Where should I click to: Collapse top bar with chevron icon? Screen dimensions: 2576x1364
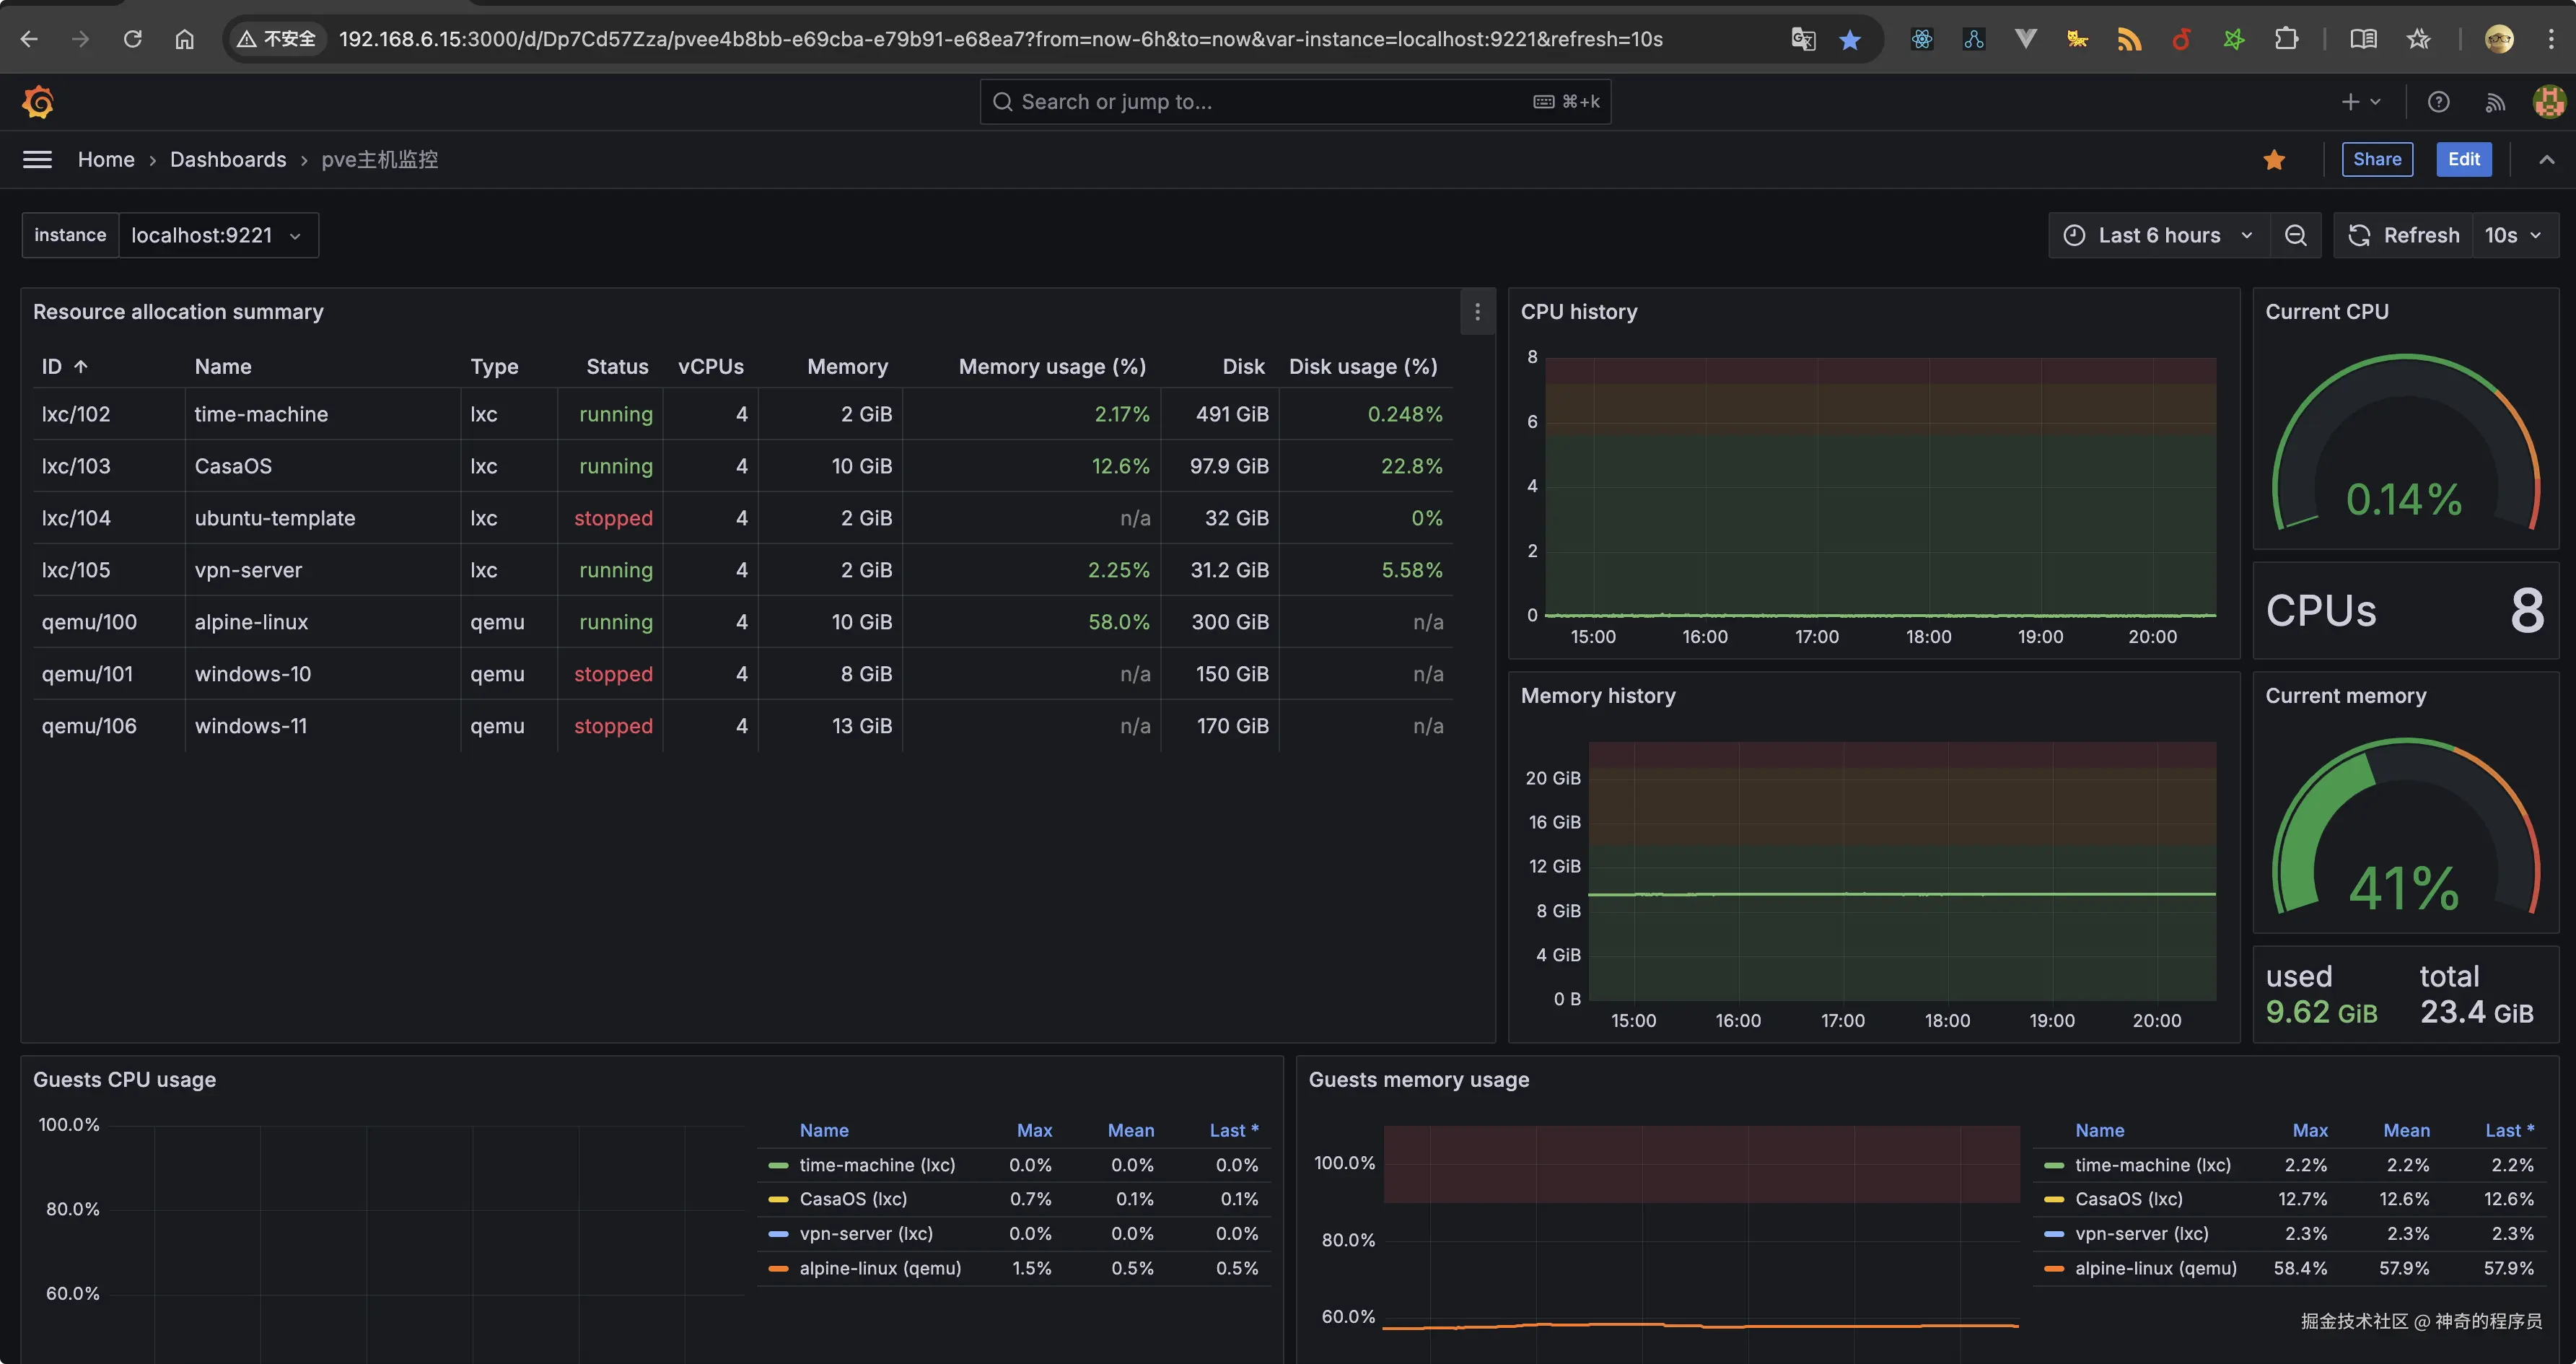(x=2546, y=160)
